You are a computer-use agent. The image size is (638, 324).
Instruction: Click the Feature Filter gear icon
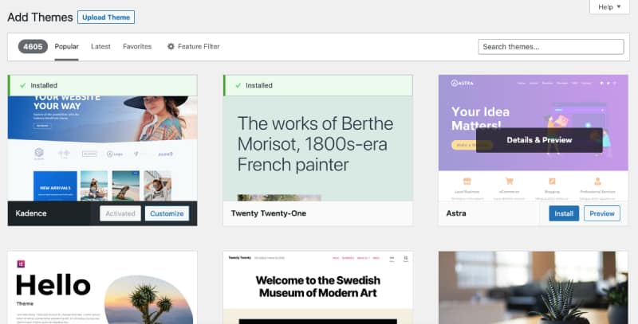pos(171,47)
